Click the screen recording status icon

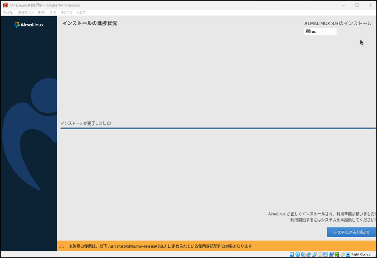point(331,254)
